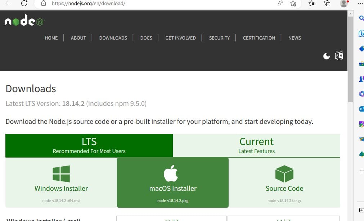Click the sidebar tools briefcase icon
Screen dimensions: 364x221
pos(361,64)
